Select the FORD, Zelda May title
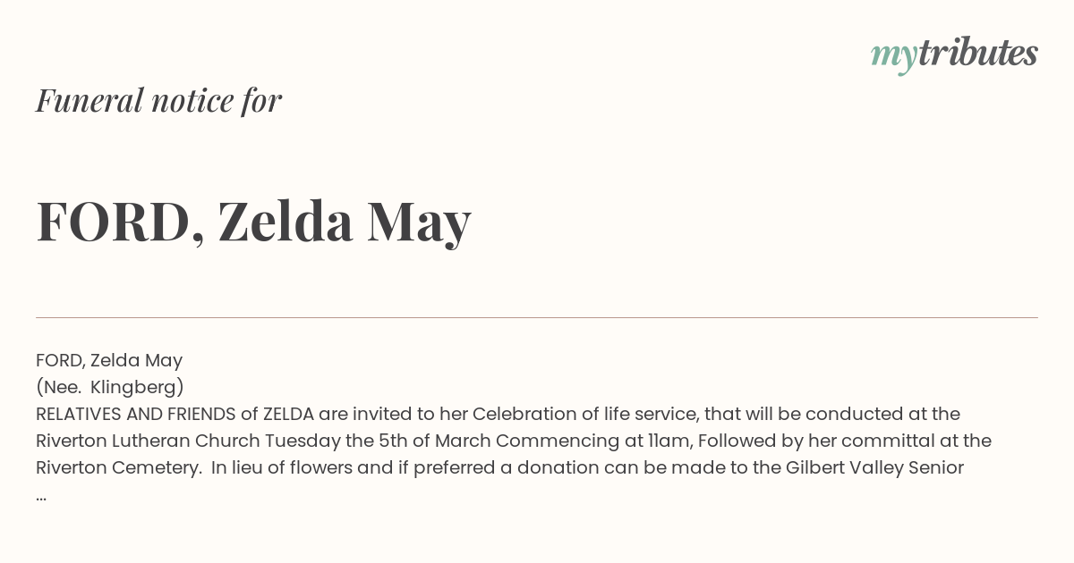 point(253,222)
